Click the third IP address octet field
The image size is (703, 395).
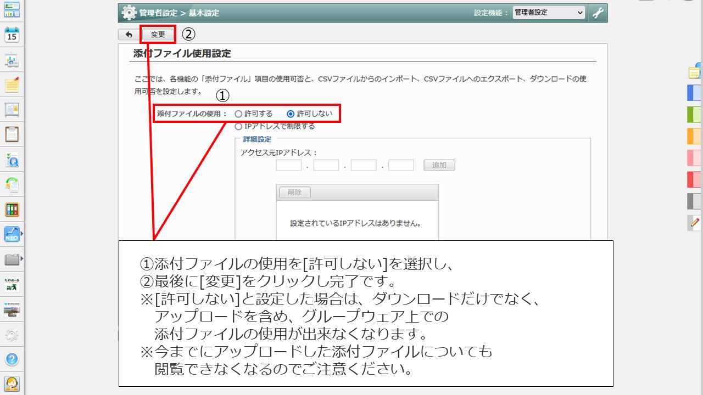click(x=364, y=165)
